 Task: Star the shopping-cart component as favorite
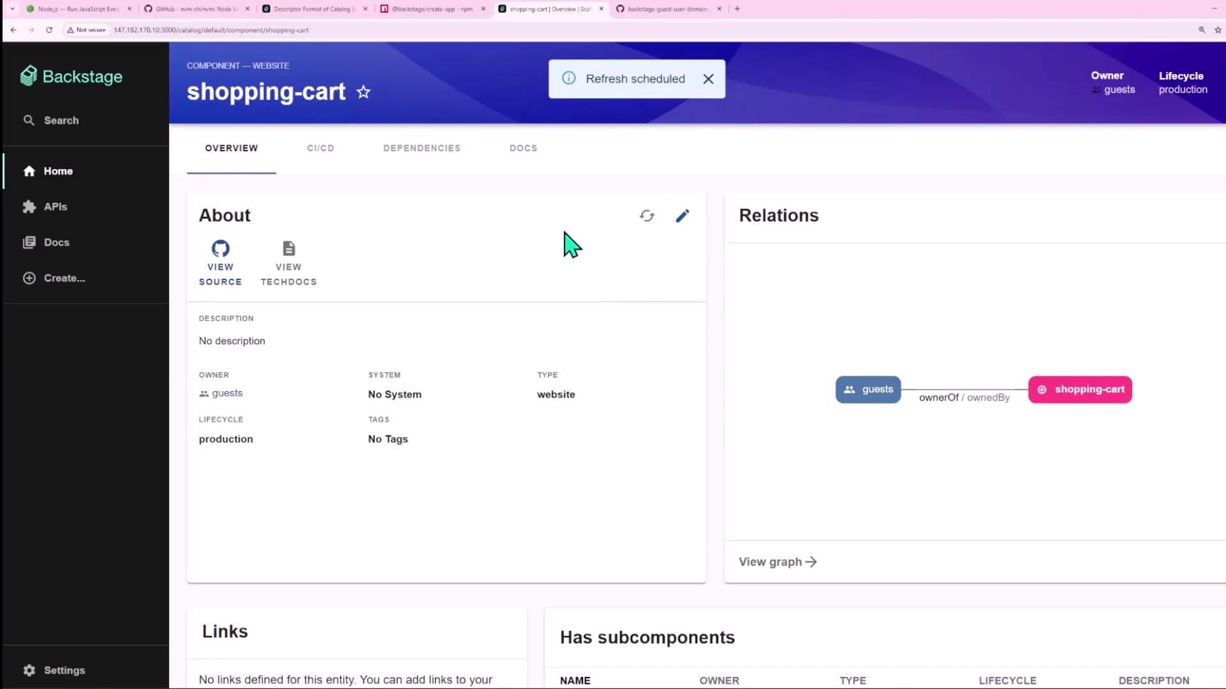(x=363, y=92)
